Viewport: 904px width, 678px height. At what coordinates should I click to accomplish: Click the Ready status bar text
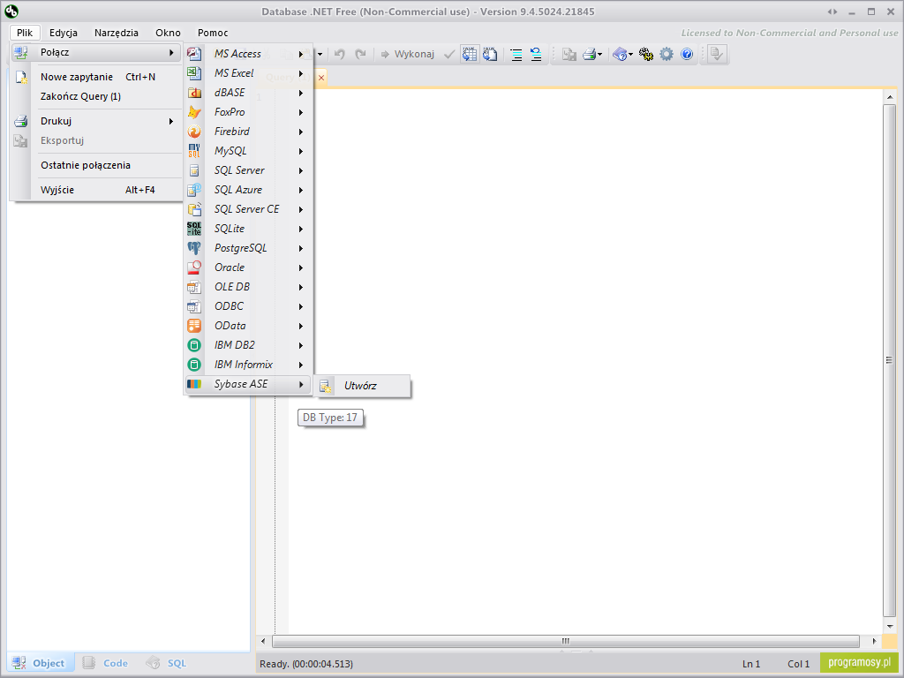pyautogui.click(x=306, y=664)
